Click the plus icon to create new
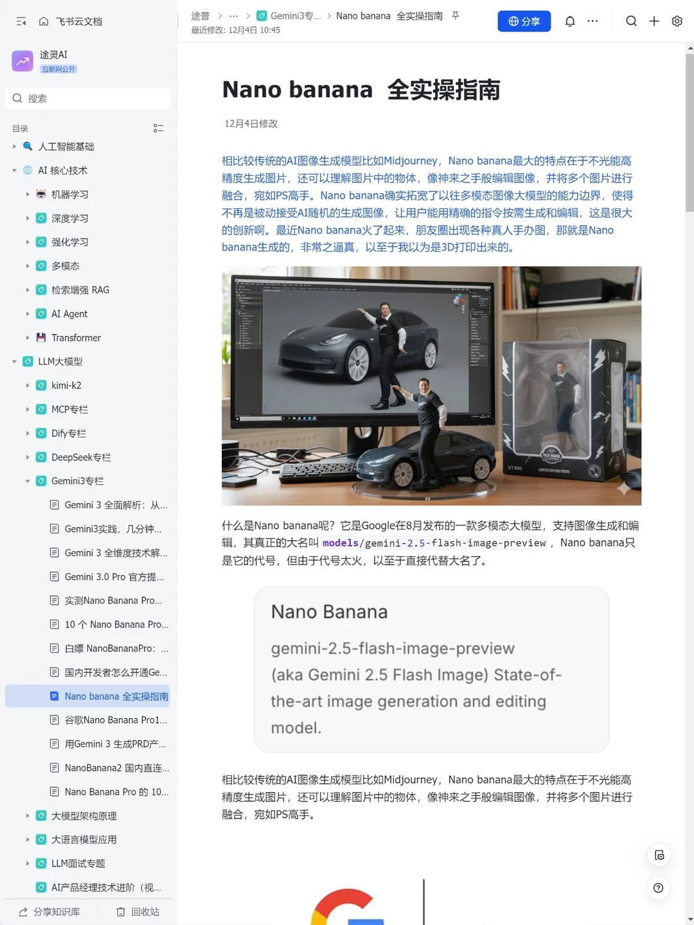Screen dimensions: 694x925 [x=654, y=21]
